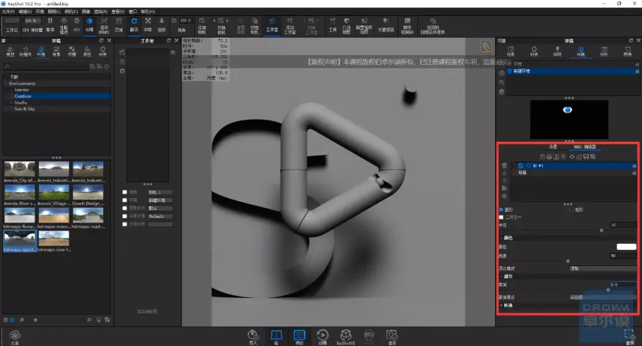Expand the Studio folder in Environments tree
This screenshot has width=642, height=346.
[11, 103]
